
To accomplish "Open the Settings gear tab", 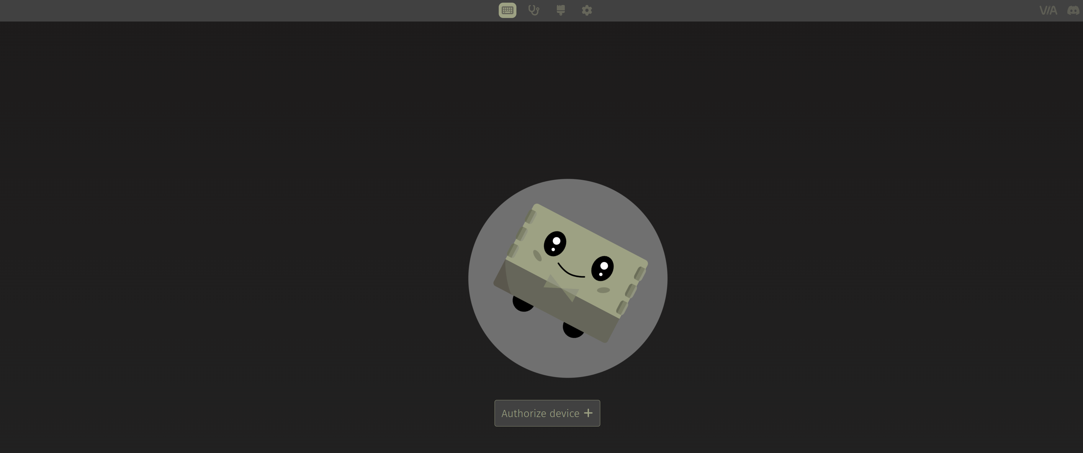I will 587,10.
